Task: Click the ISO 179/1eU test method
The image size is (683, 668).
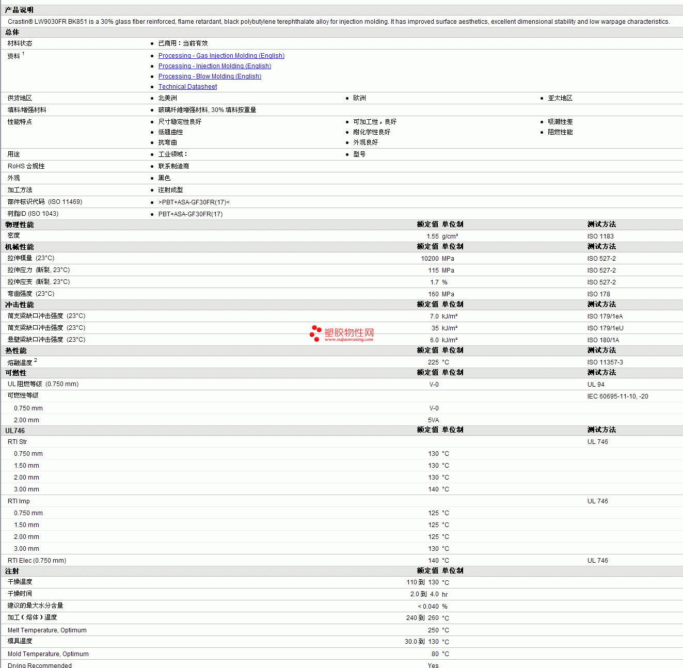Action: coord(606,328)
